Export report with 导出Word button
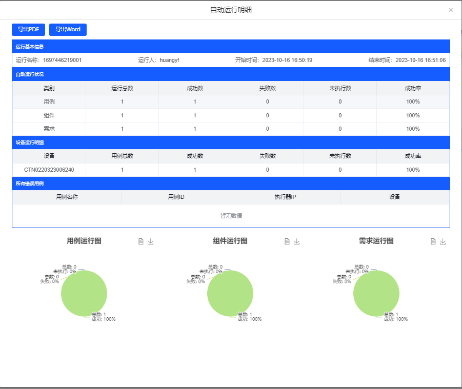Screen dimensions: 462x389 (x=68, y=29)
